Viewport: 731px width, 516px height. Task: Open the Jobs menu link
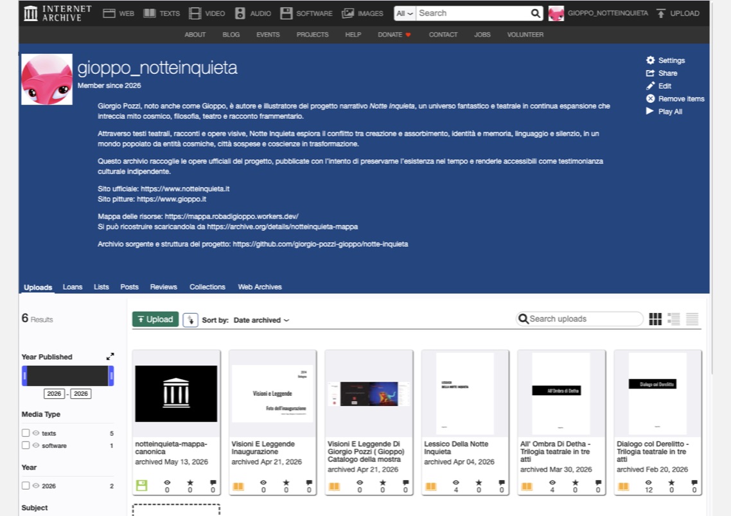click(x=482, y=35)
